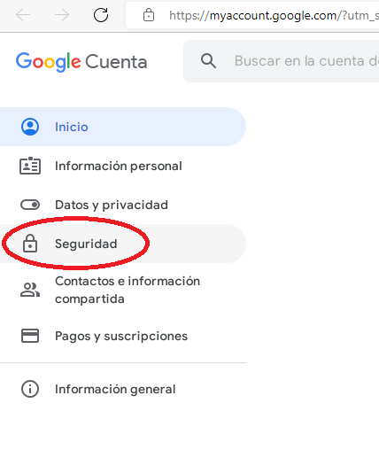Click the magnifier search icon
The image size is (379, 450).
point(208,61)
